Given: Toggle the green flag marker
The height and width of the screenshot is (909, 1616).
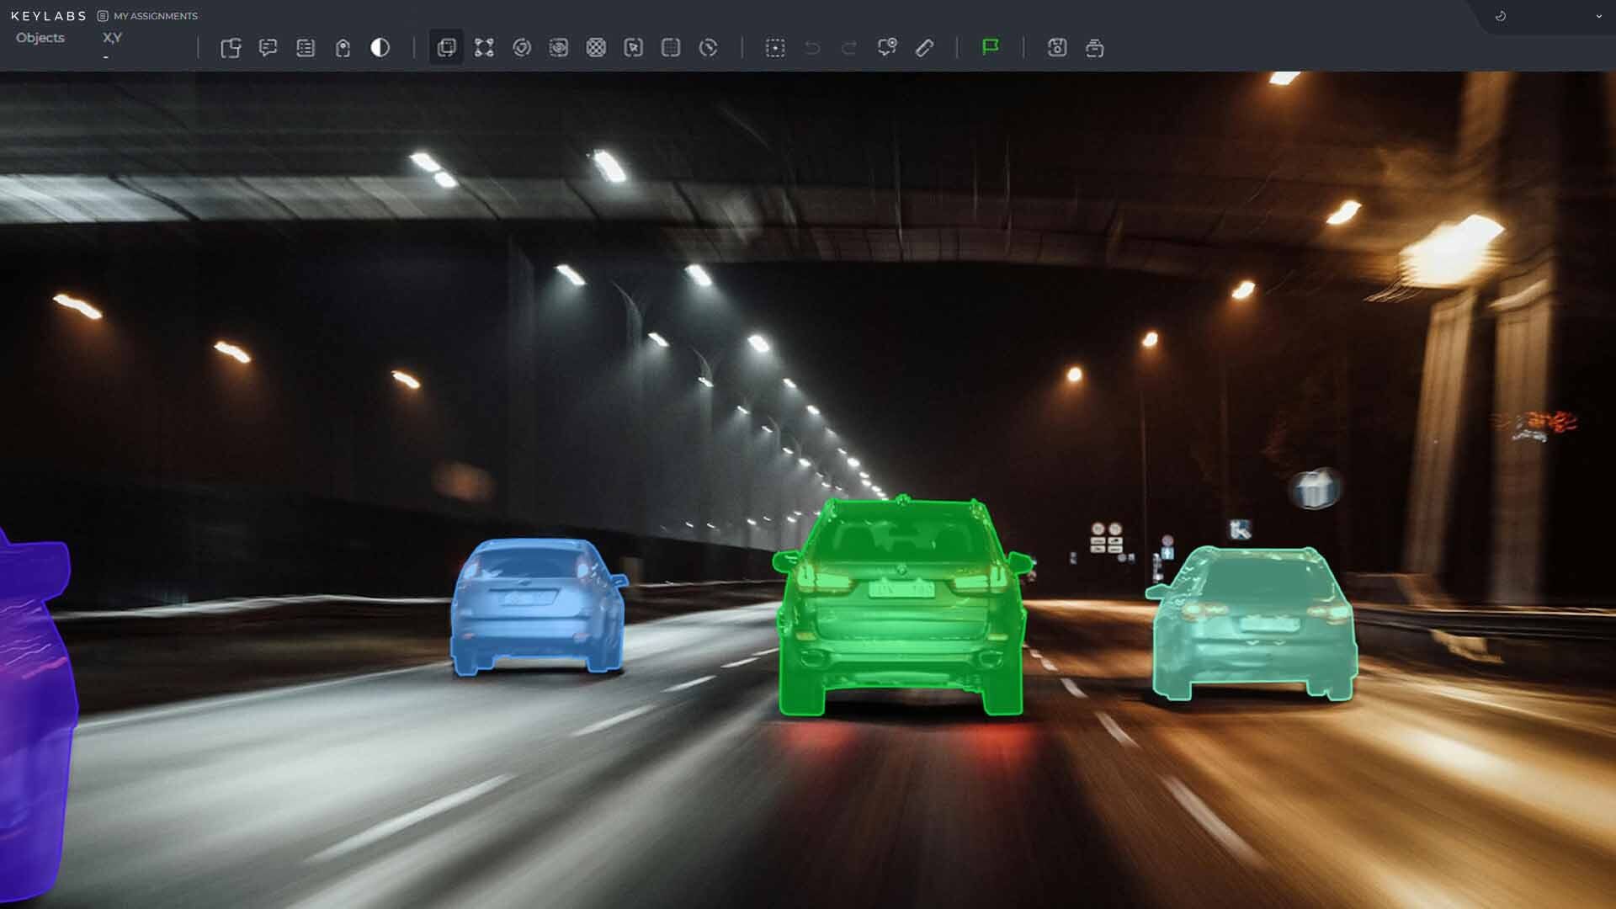Looking at the screenshot, I should coord(991,48).
